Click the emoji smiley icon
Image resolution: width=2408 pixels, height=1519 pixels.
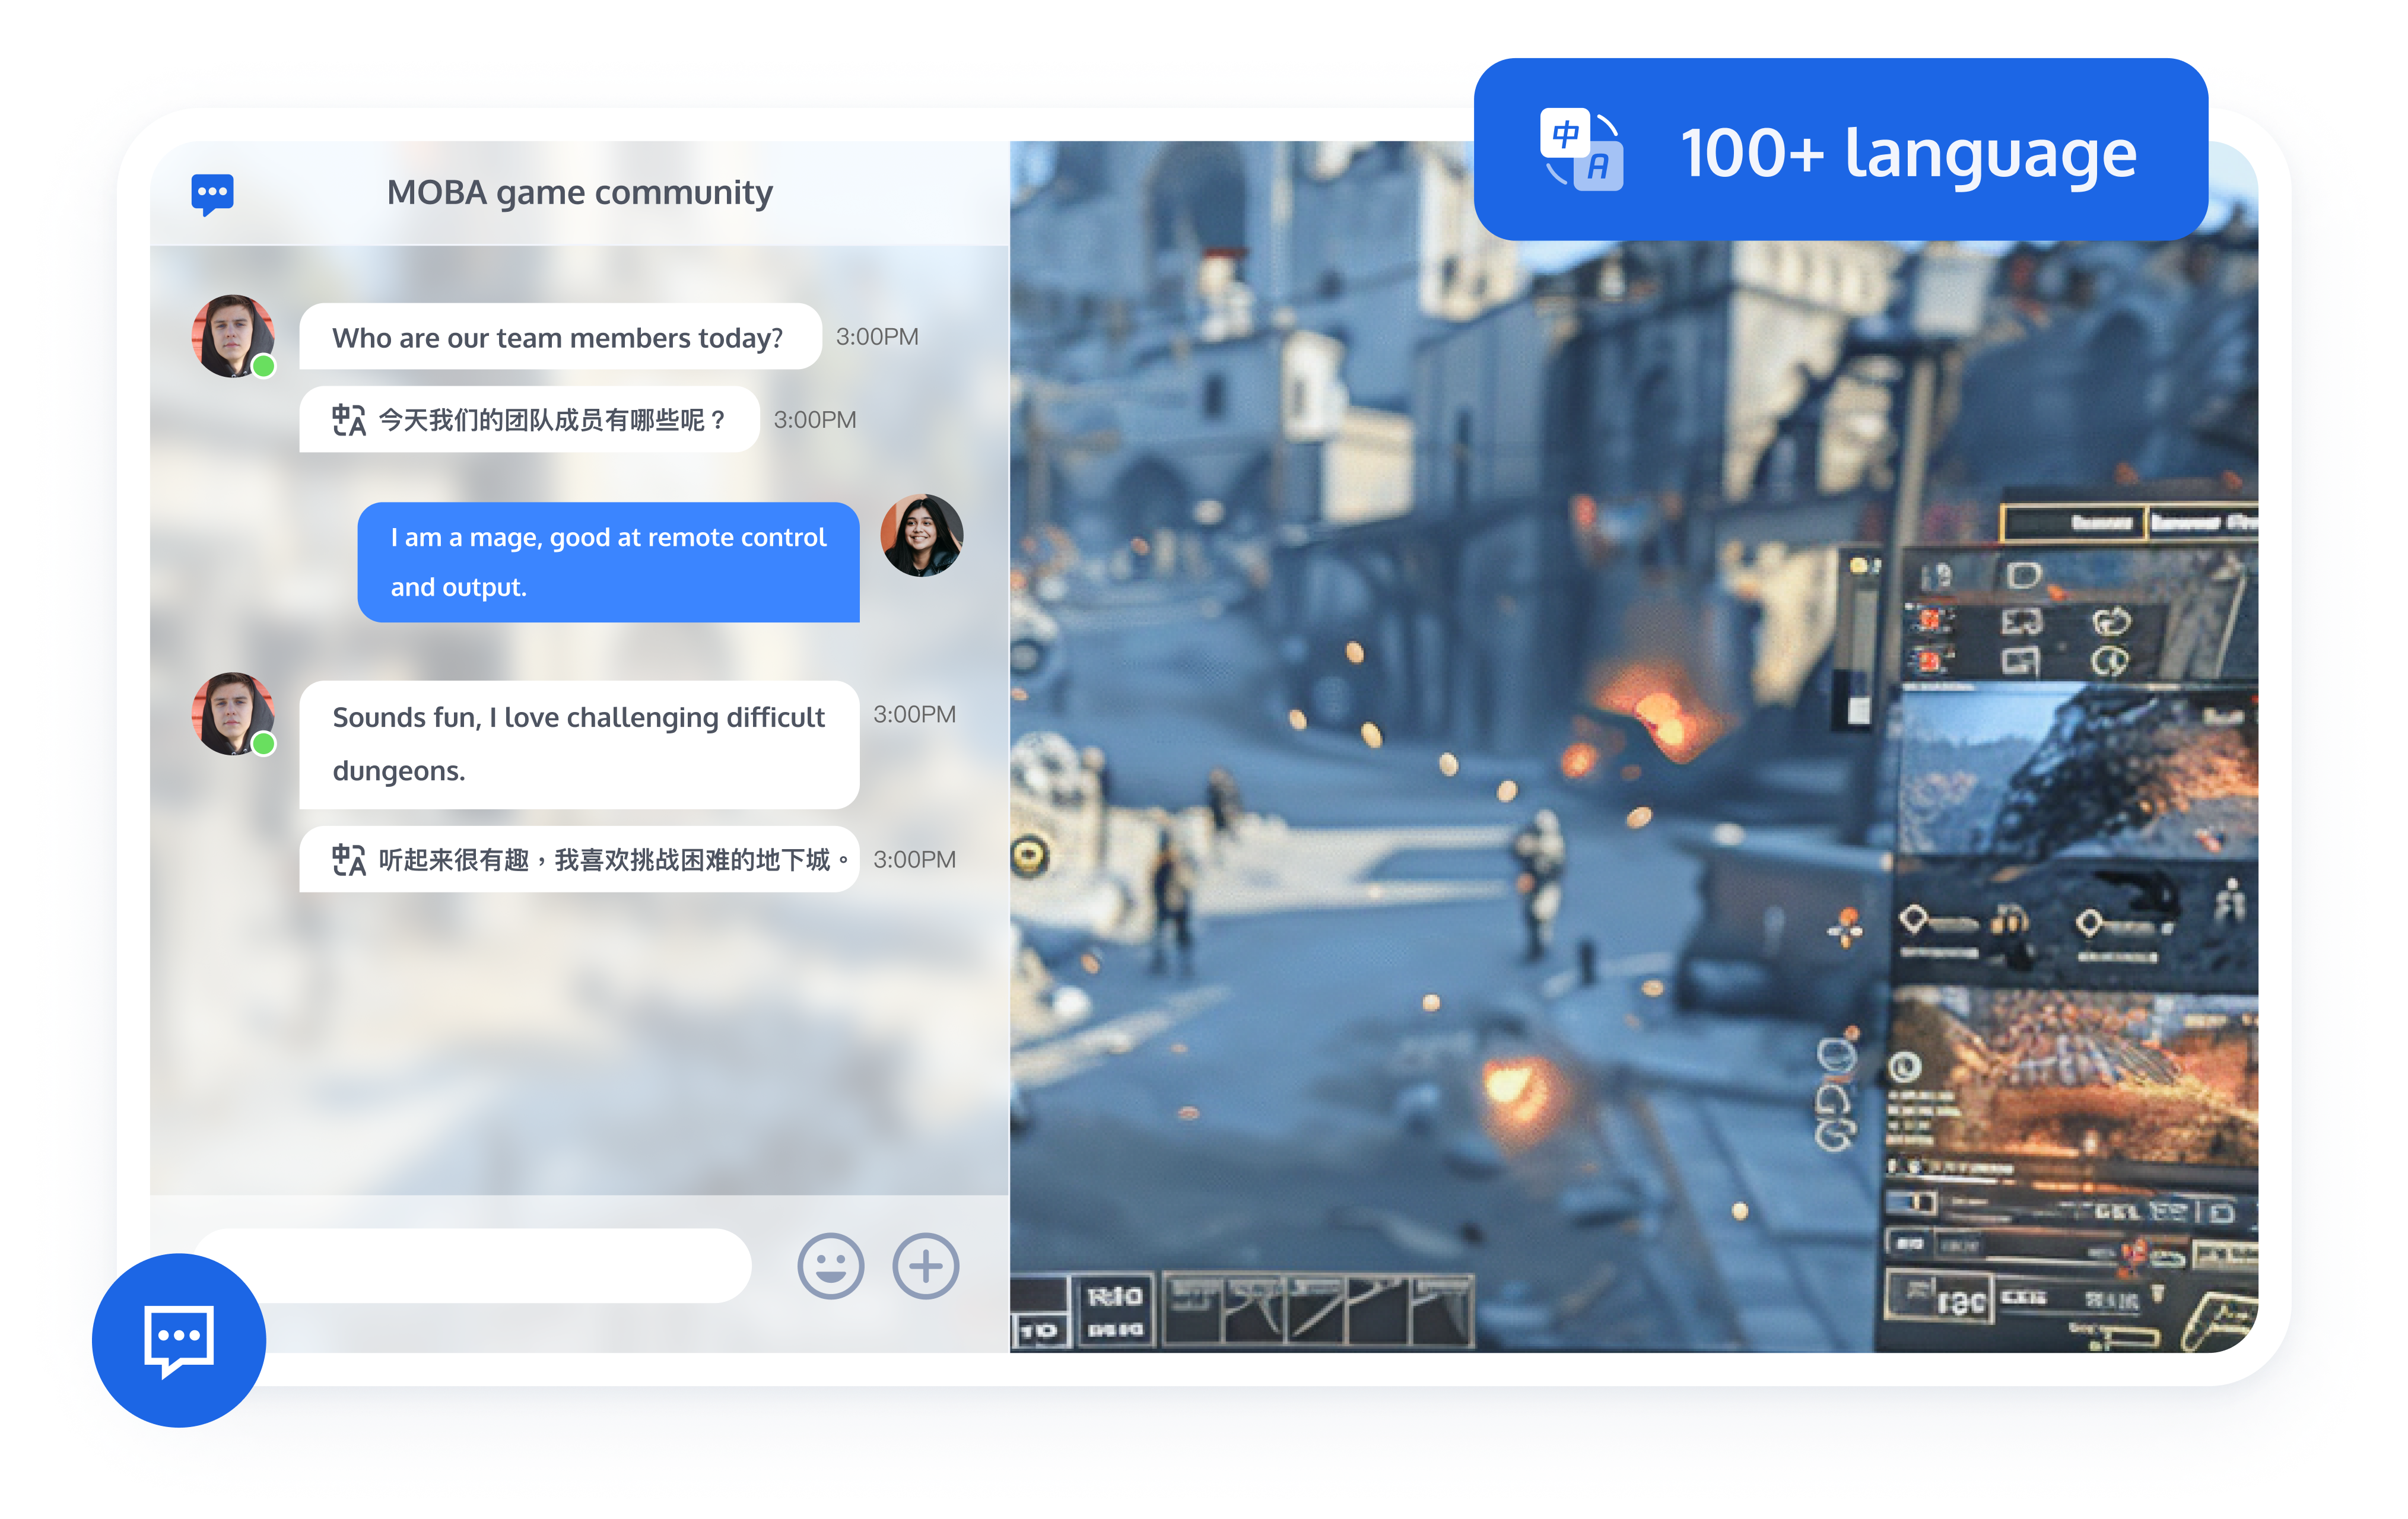(830, 1266)
